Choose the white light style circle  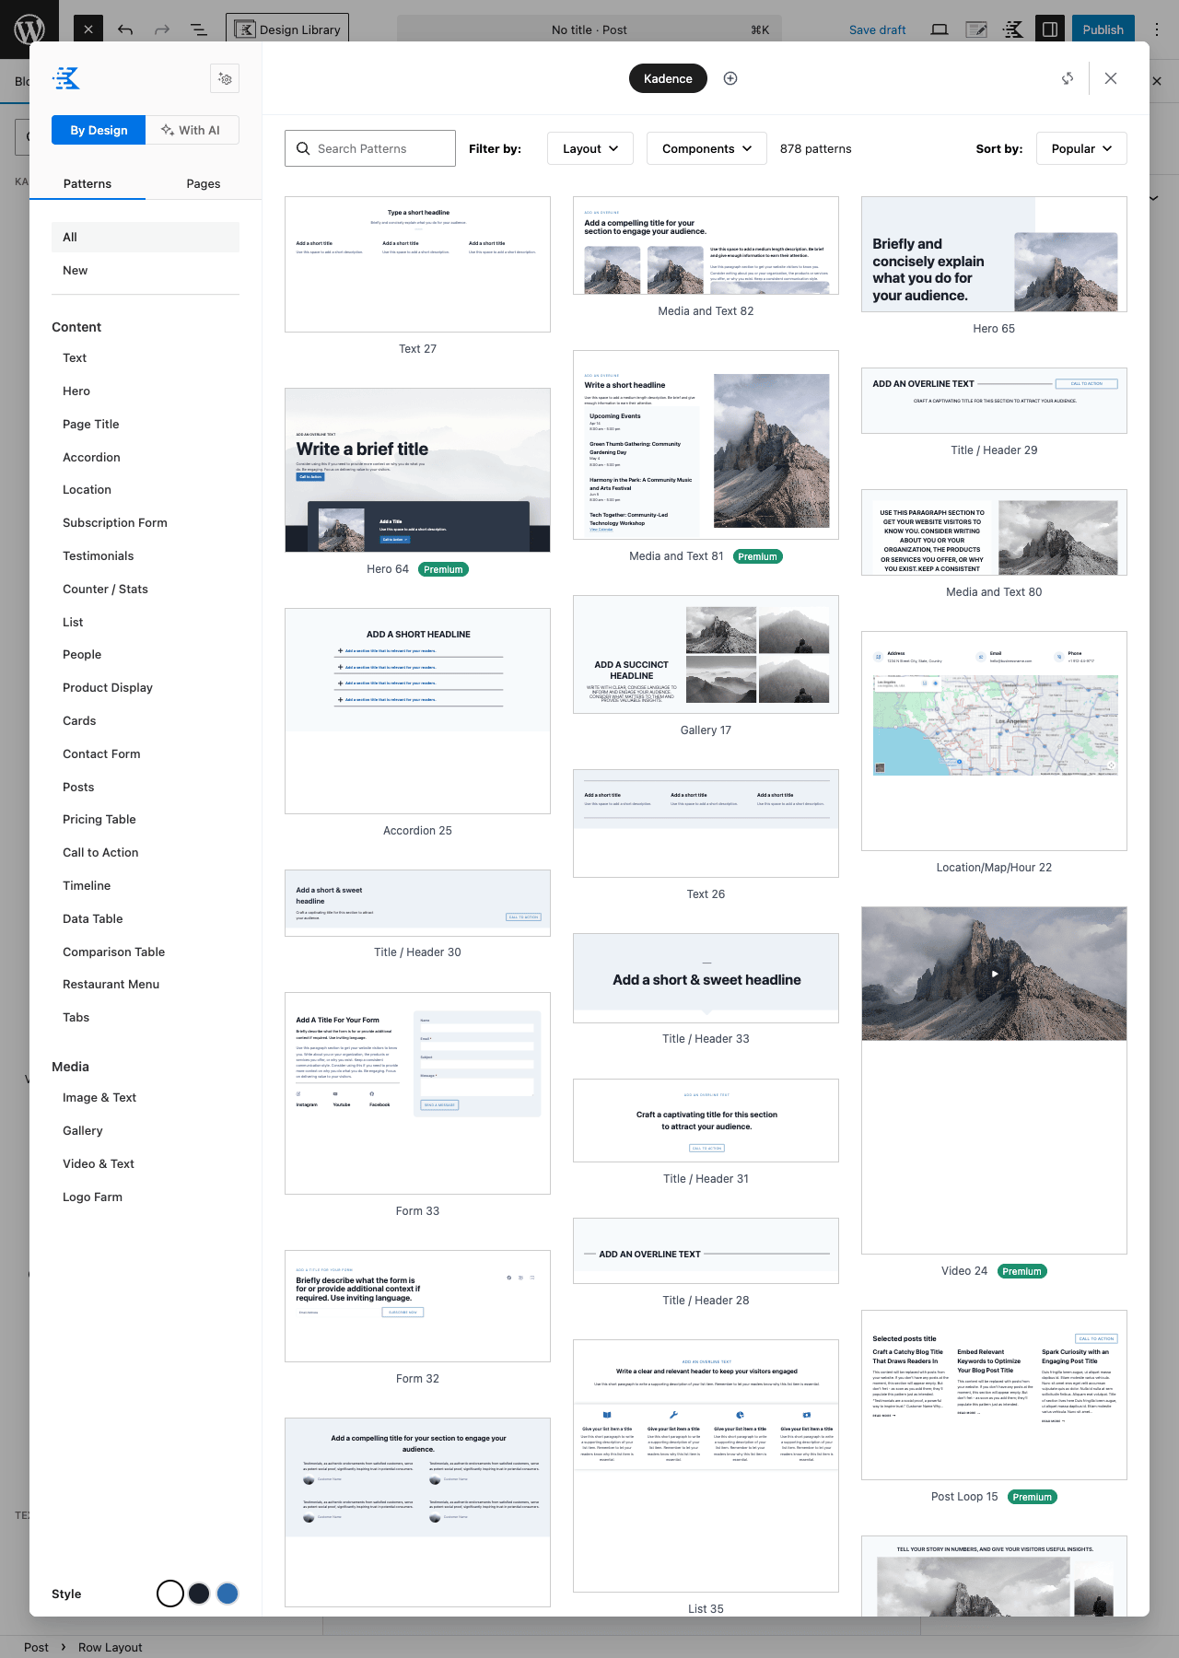pyautogui.click(x=170, y=1594)
